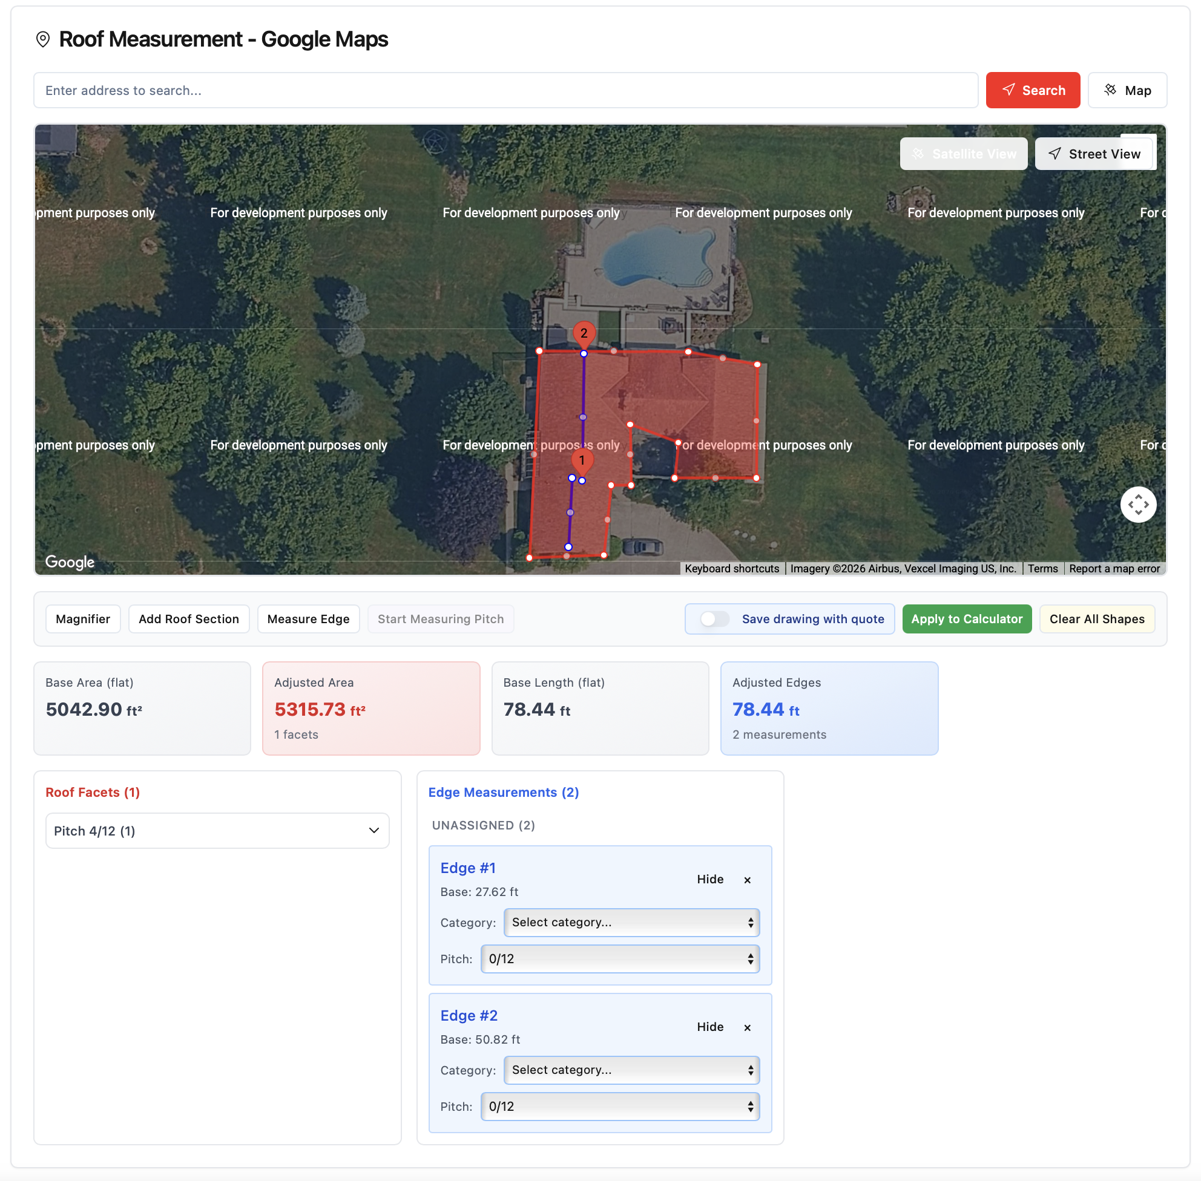Click the Google logo on the map
This screenshot has height=1181, width=1201.
click(x=70, y=562)
